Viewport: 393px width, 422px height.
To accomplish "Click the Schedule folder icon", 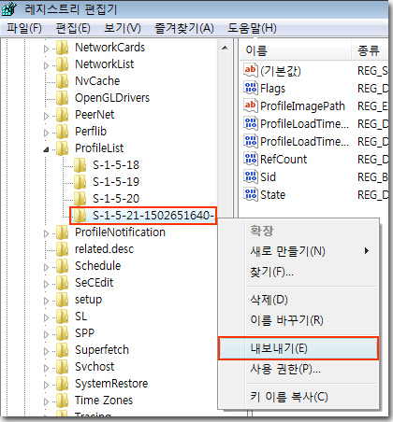I will pyautogui.click(x=63, y=266).
